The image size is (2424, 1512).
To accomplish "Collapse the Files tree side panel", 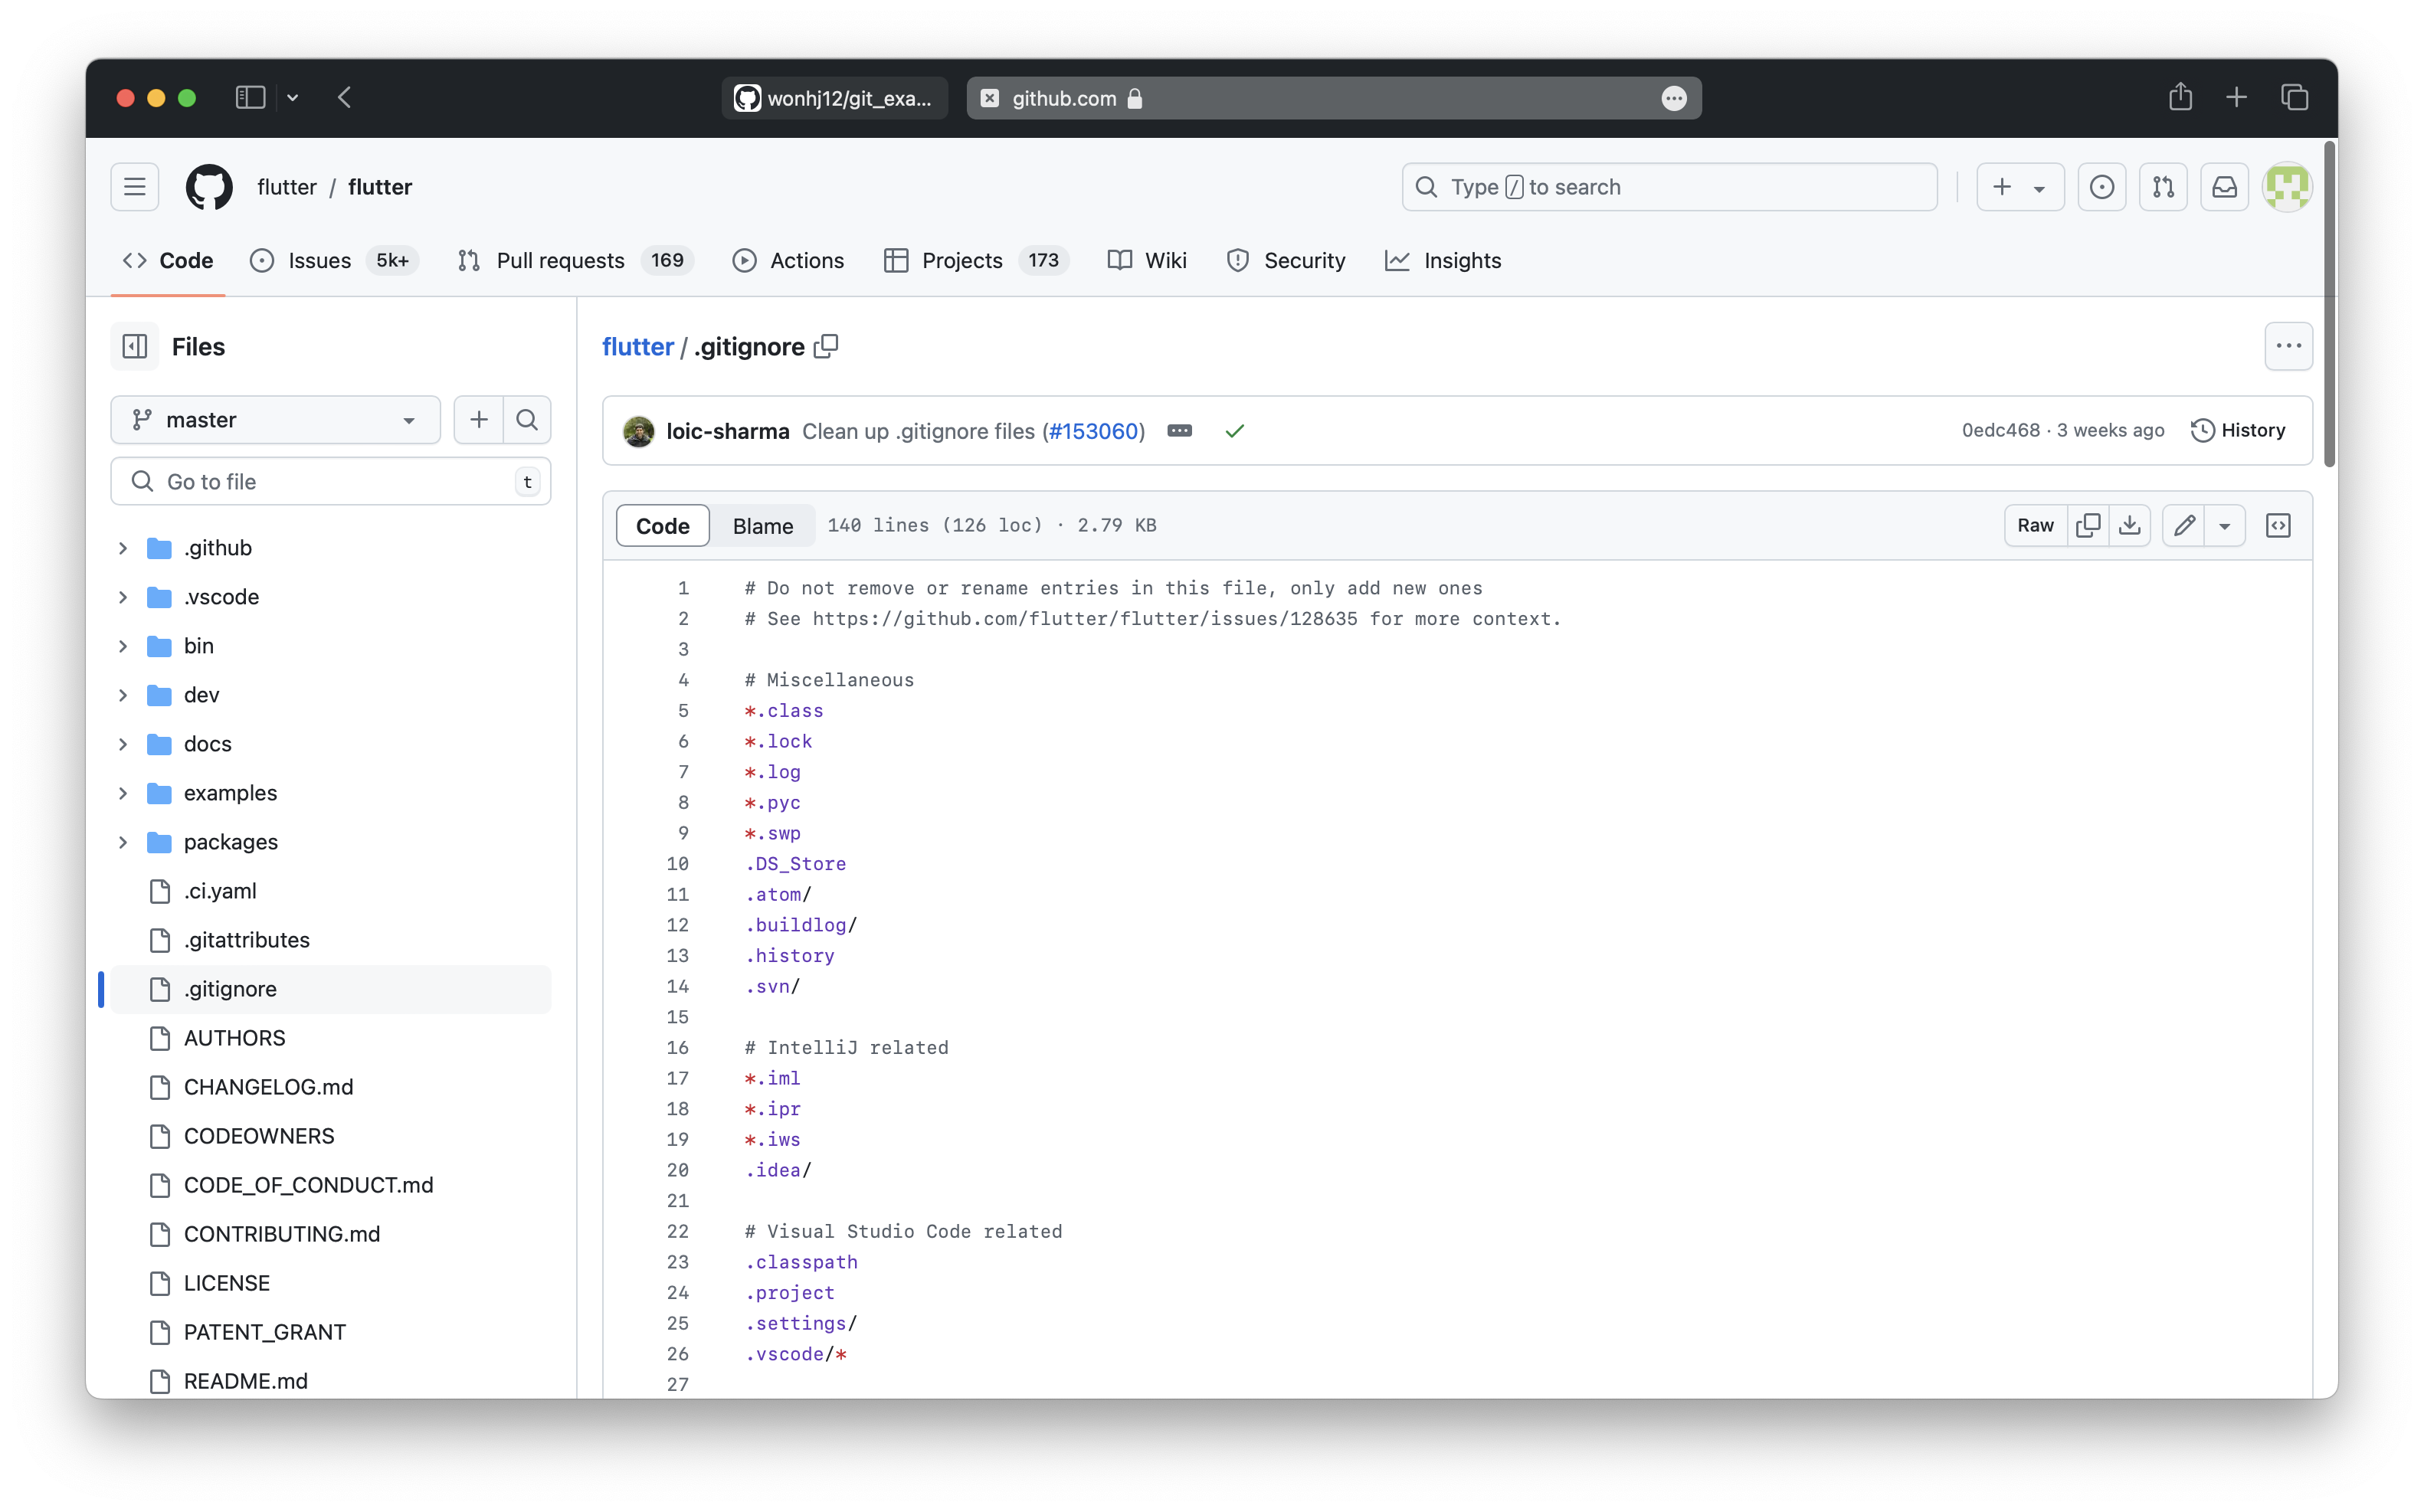I will click(x=135, y=347).
